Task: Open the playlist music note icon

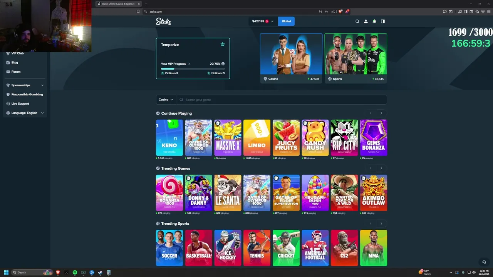Action: point(460,12)
